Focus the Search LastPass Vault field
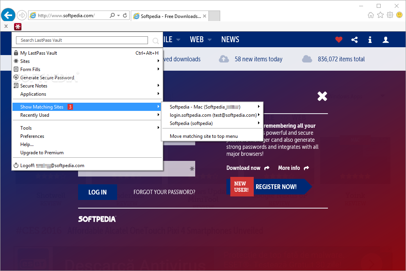The width and height of the screenshot is (406, 271). [x=82, y=40]
